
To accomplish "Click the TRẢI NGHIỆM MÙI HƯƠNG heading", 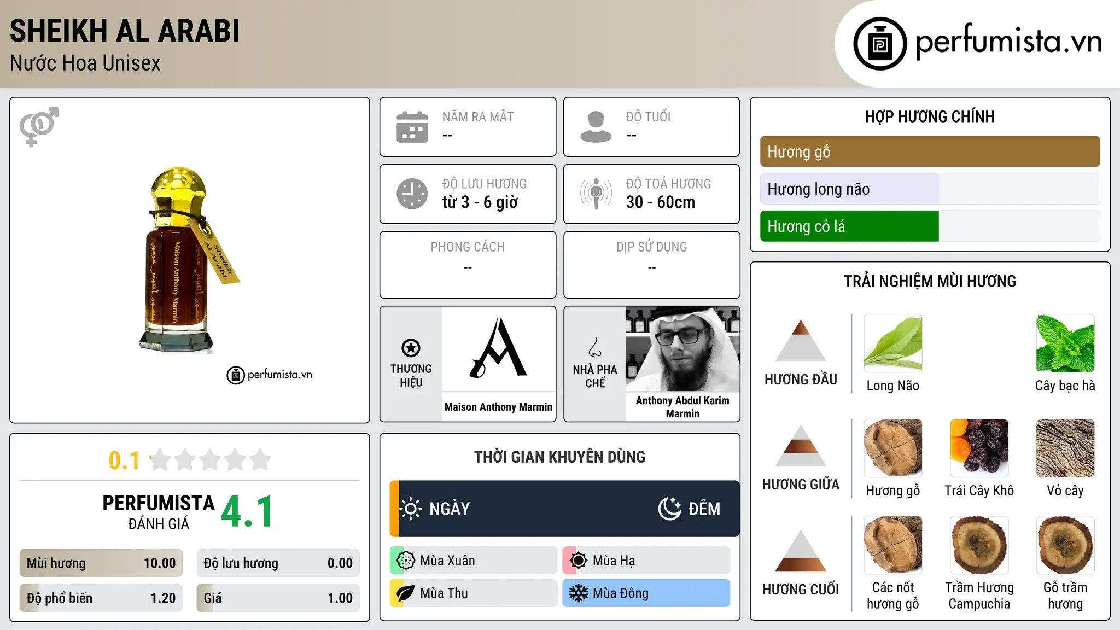I will (930, 281).
